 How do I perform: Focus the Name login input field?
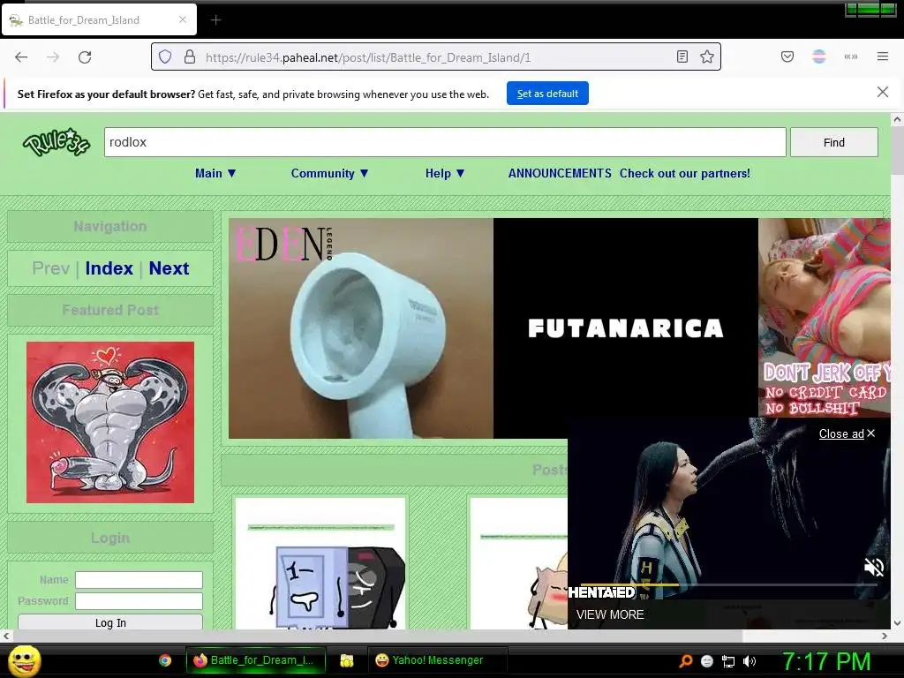pos(139,580)
